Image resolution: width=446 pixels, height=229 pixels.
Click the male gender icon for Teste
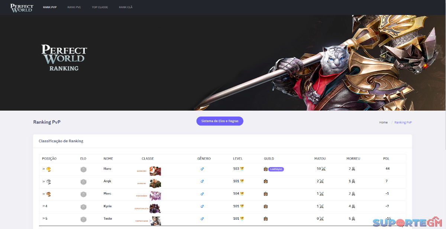[202, 219]
